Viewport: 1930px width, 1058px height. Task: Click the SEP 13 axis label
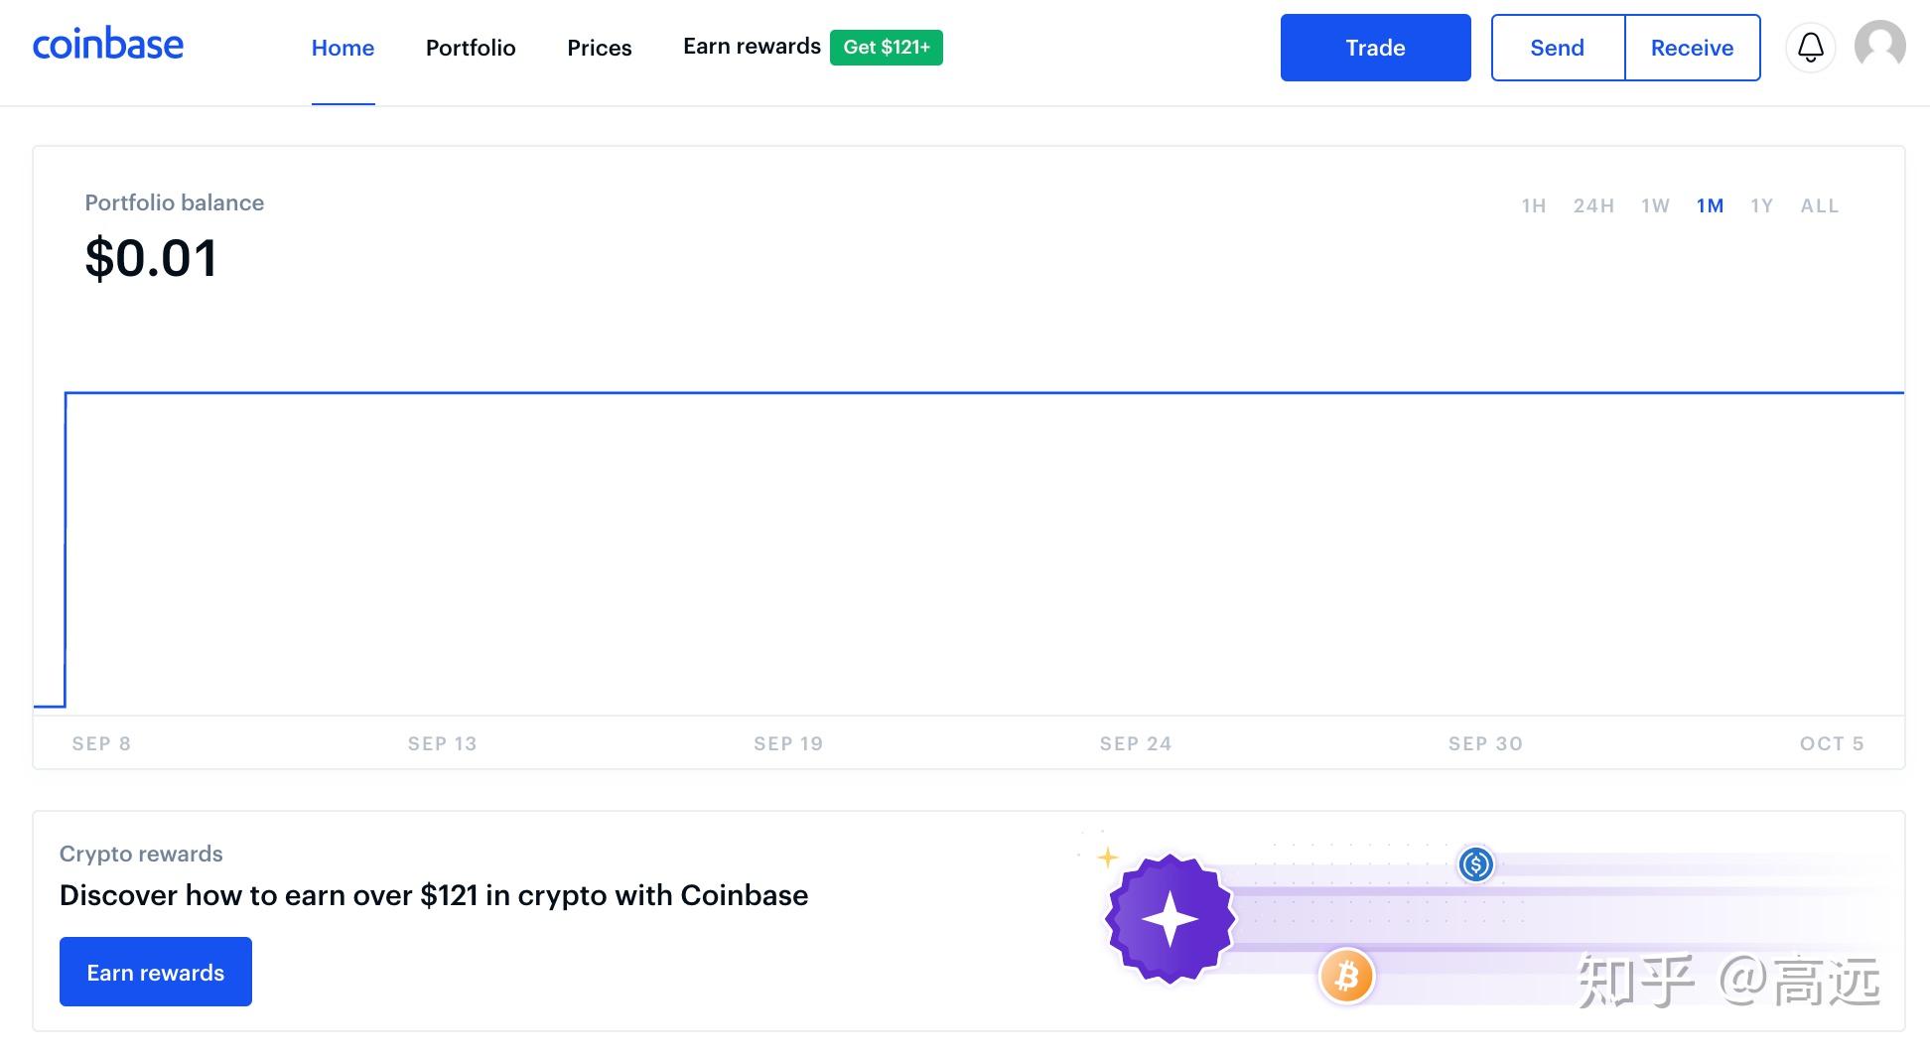[442, 743]
